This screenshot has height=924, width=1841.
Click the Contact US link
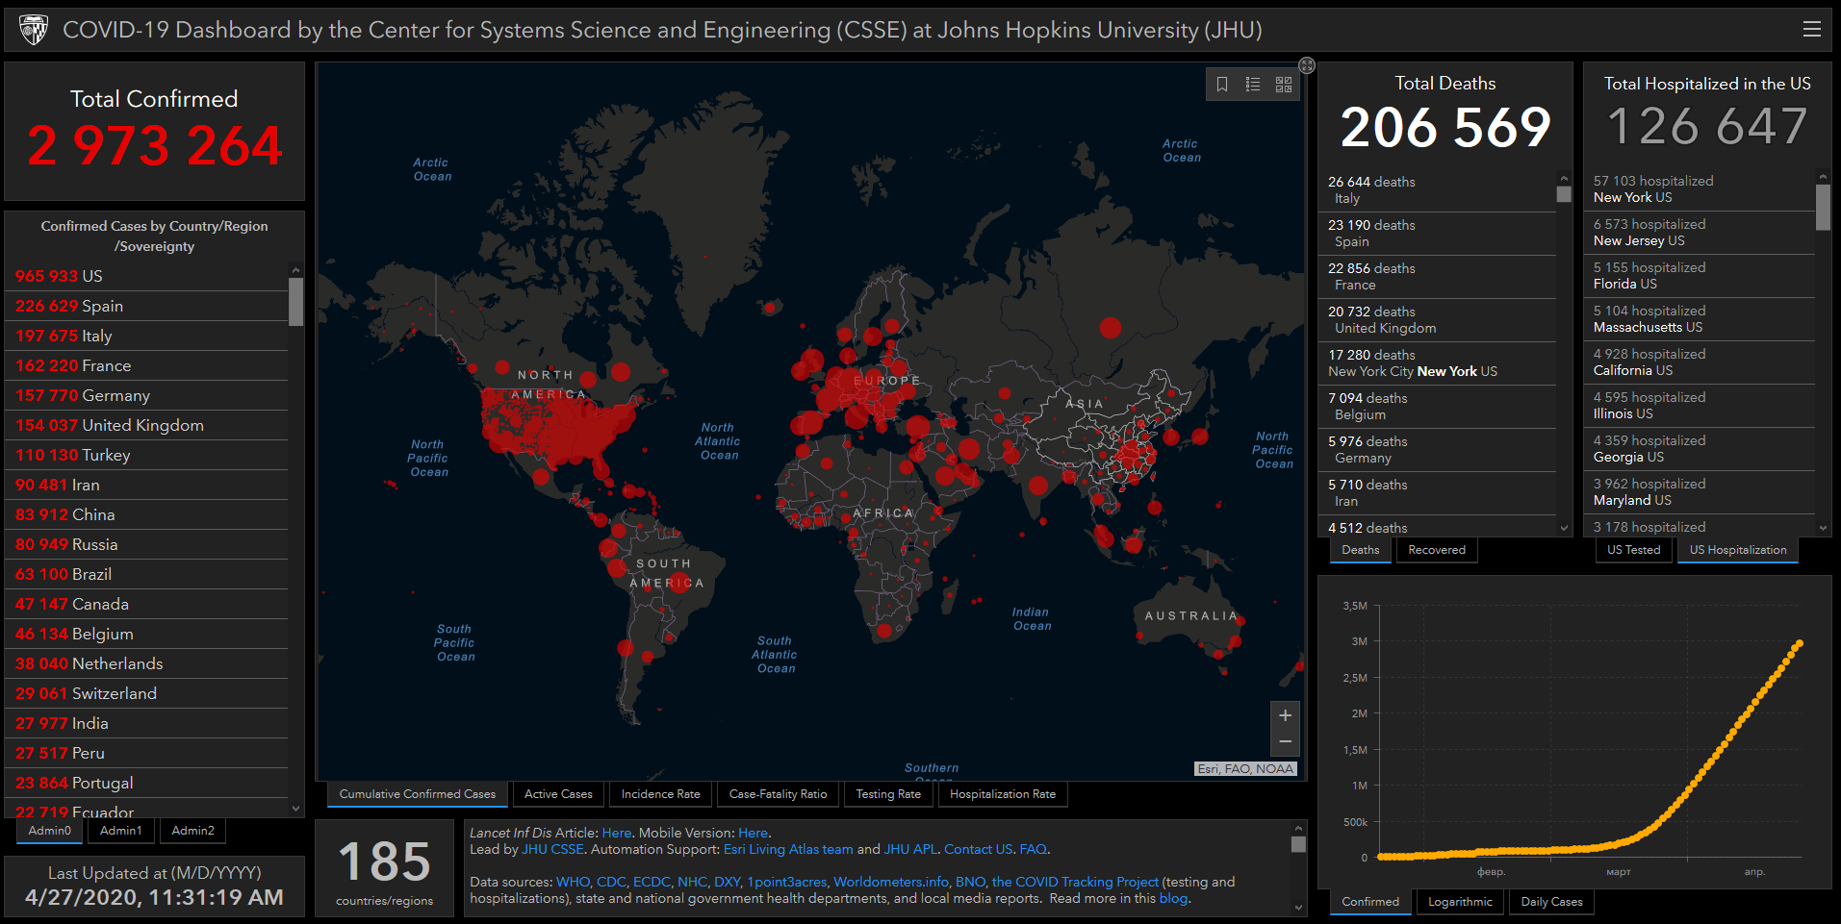point(978,850)
